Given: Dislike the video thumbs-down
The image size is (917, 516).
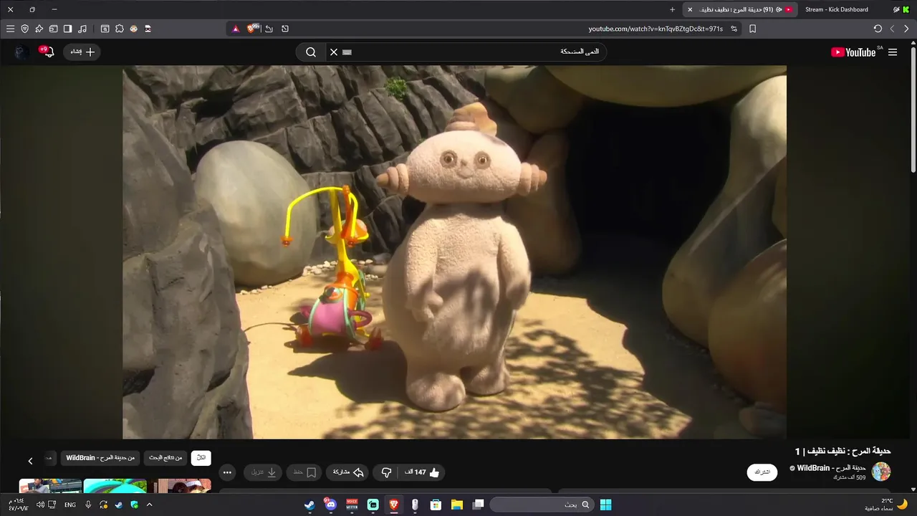Looking at the screenshot, I should (386, 472).
